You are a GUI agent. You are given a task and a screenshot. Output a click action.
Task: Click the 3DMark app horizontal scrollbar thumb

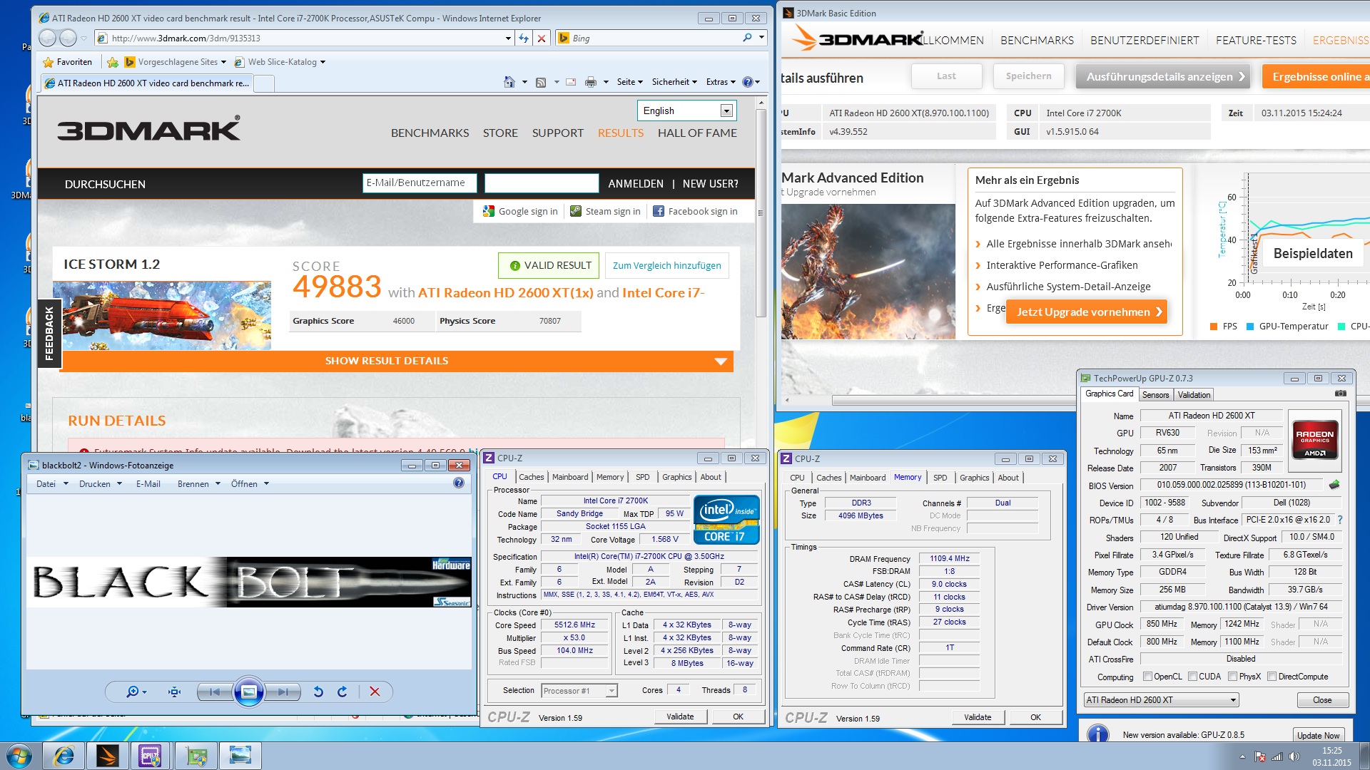click(x=953, y=401)
